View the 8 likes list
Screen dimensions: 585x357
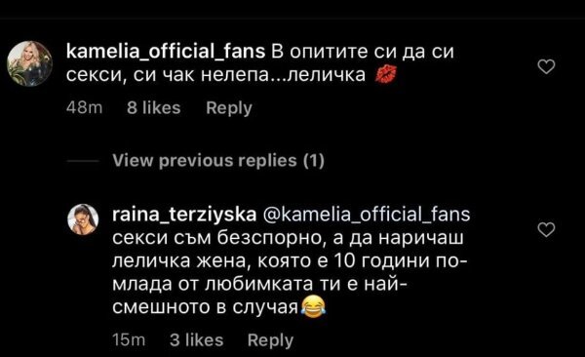154,108
